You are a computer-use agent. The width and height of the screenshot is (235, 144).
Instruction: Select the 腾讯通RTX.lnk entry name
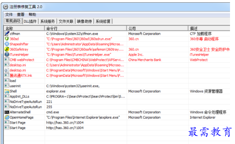[21, 76]
